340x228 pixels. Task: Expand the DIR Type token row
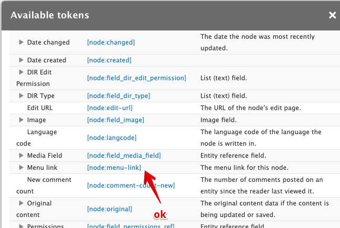tap(21, 96)
